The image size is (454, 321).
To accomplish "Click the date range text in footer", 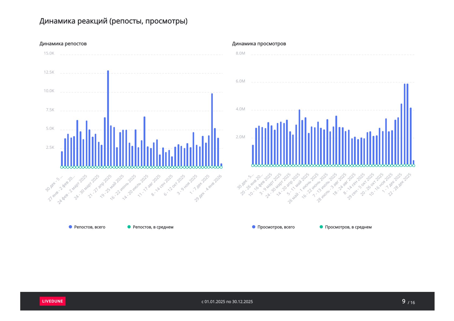I will tap(227, 302).
